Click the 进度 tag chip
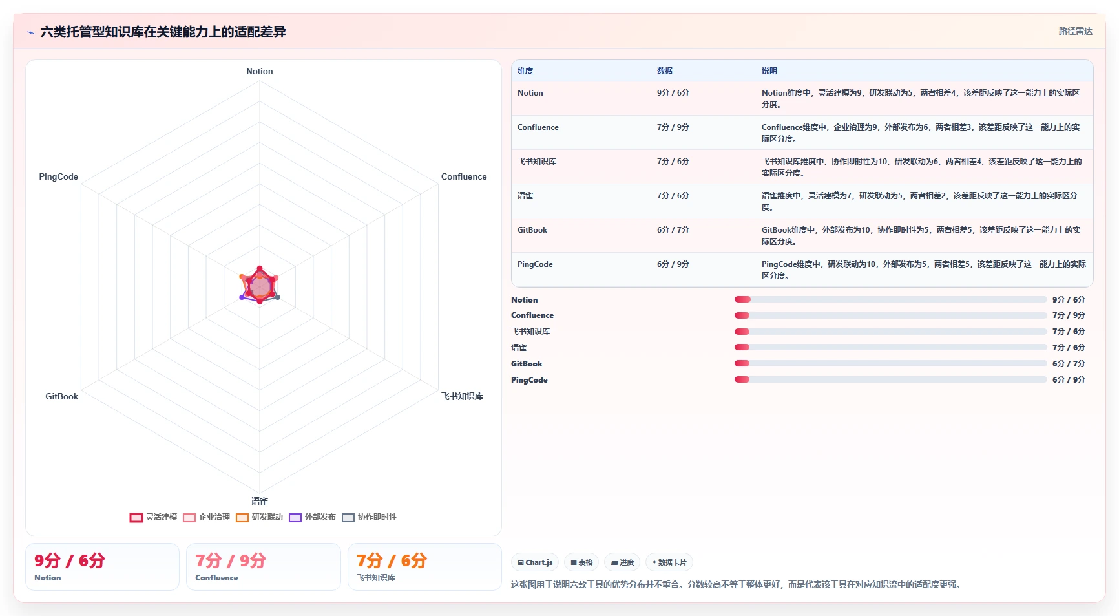The image size is (1119, 616). tap(622, 562)
